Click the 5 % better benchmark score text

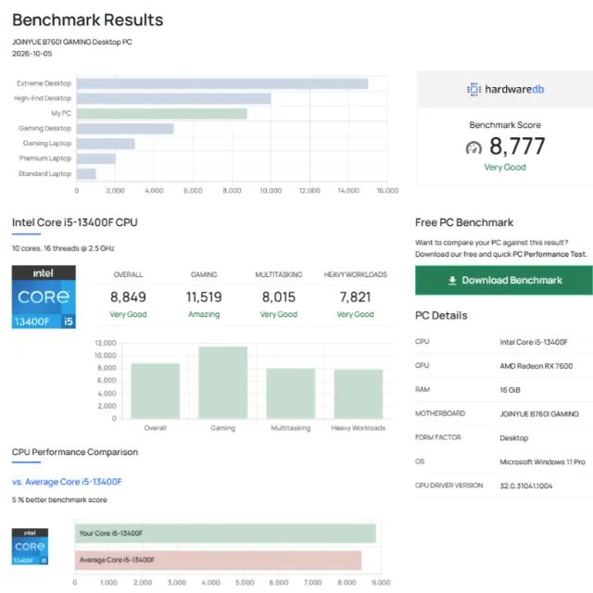59,500
